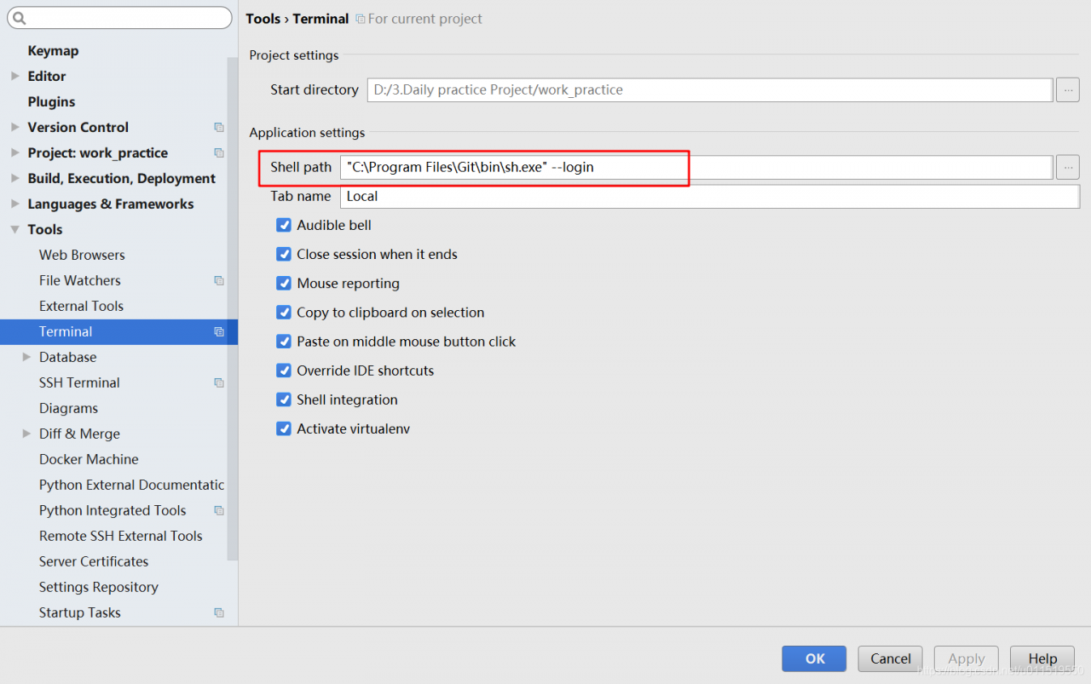Screen dimensions: 1091x684
Task: Expand the Editor settings section
Action: click(x=15, y=77)
